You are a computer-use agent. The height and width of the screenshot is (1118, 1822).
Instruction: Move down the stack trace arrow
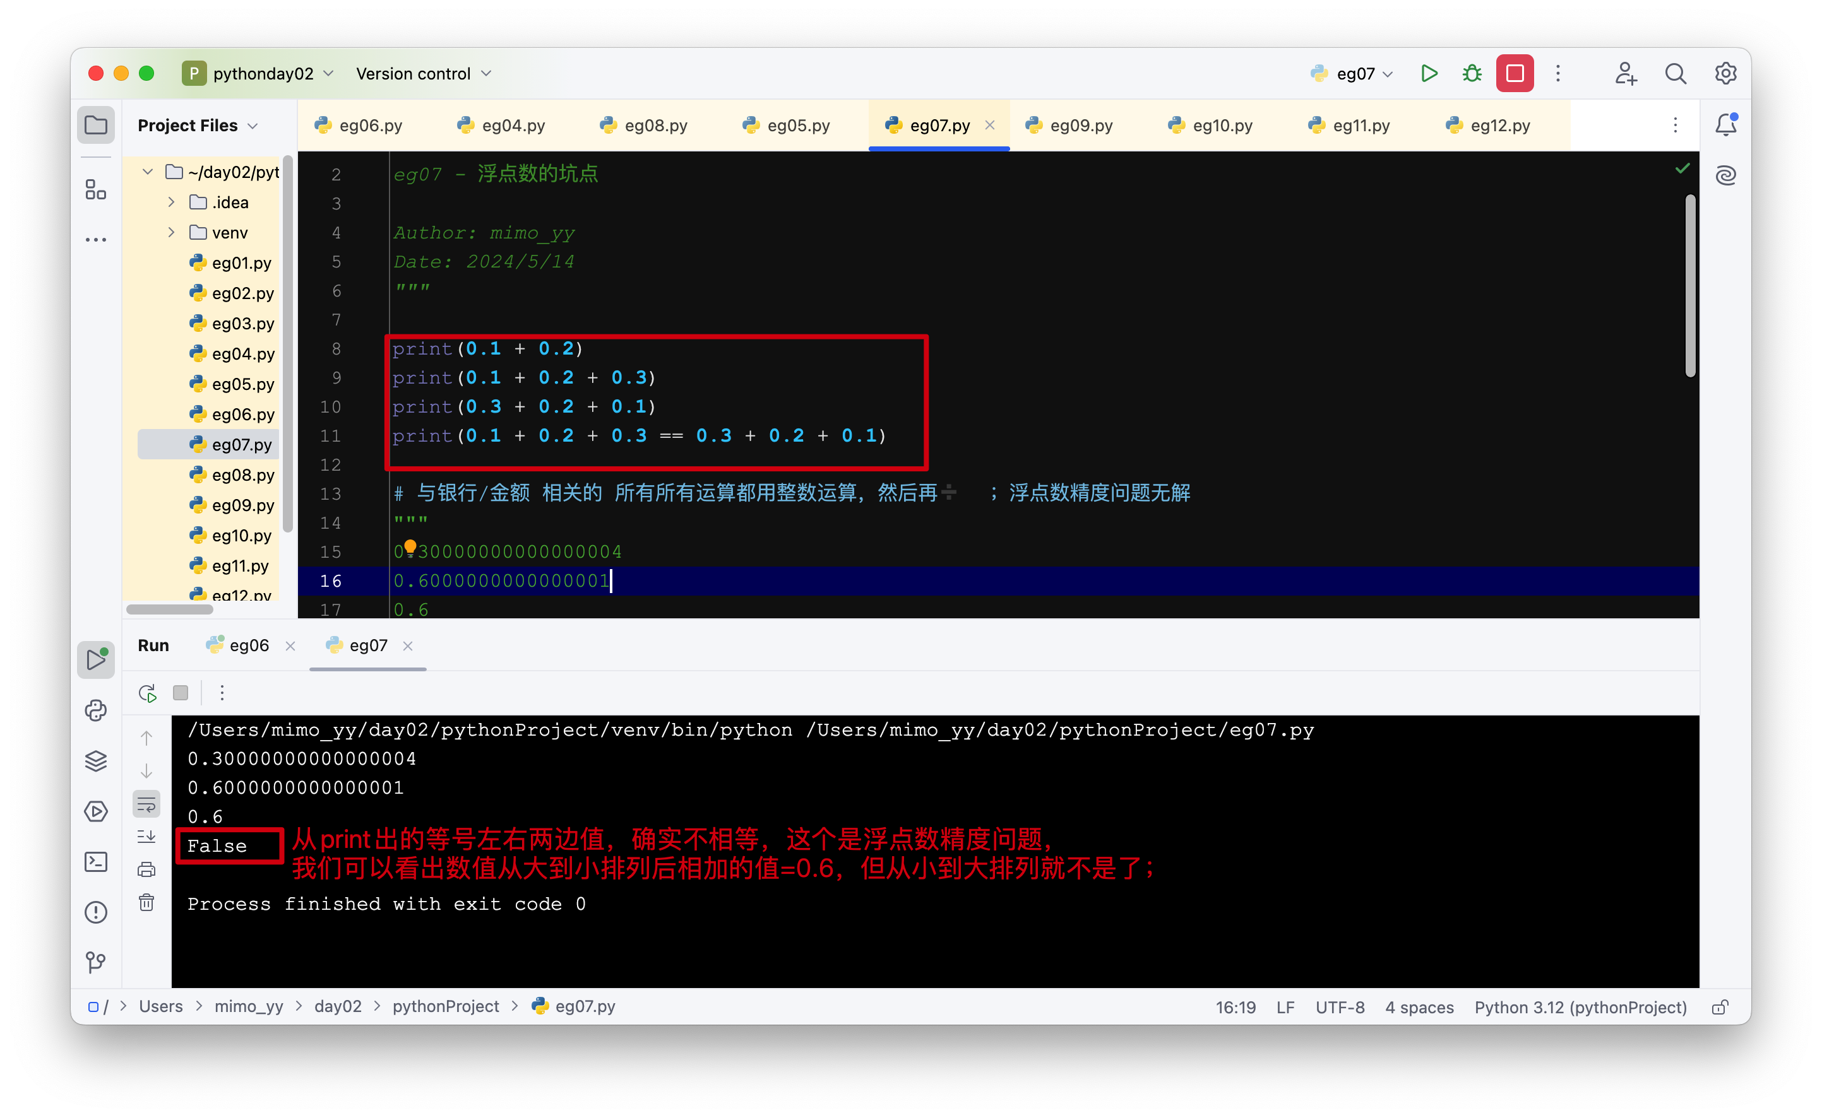click(x=146, y=770)
